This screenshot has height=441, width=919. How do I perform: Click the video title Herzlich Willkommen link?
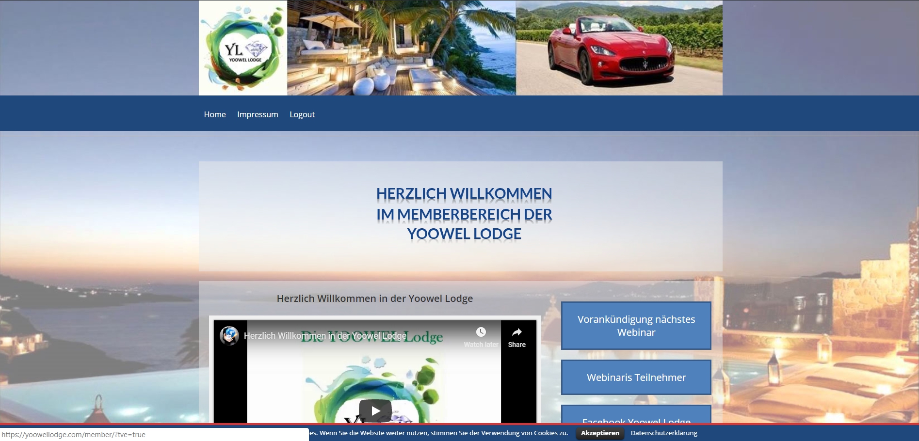[325, 336]
